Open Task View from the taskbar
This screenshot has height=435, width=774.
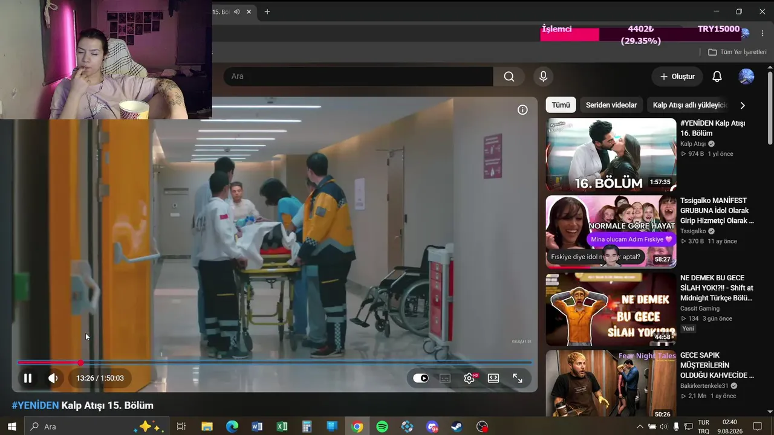181,427
